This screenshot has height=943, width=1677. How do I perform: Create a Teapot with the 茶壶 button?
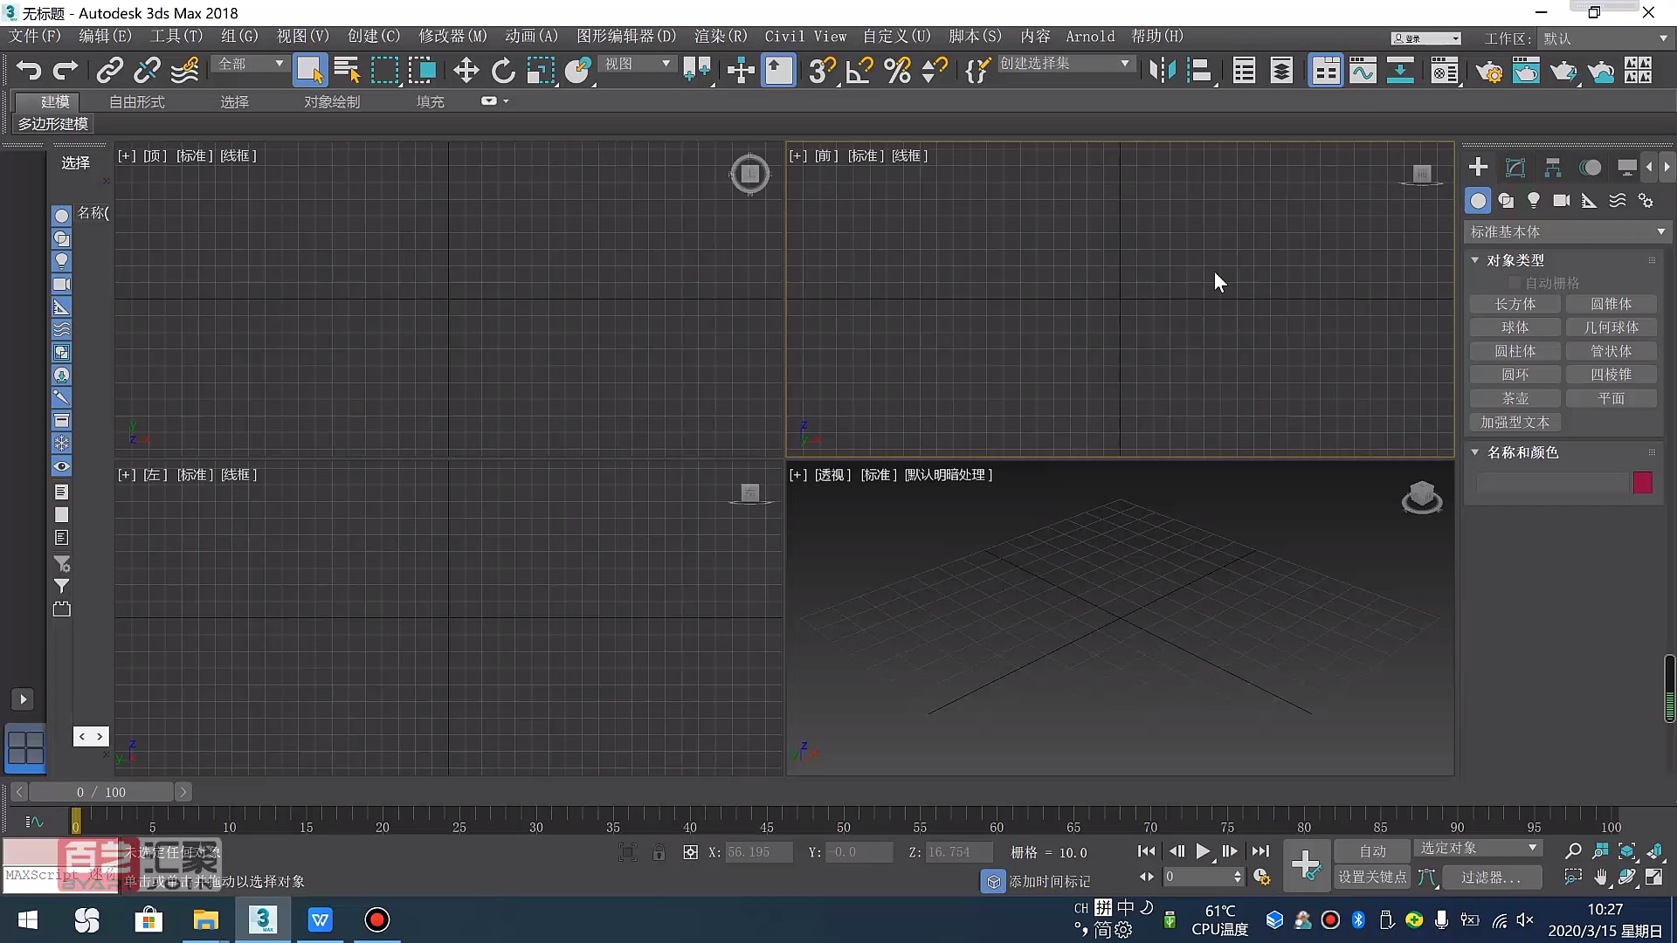pos(1516,398)
